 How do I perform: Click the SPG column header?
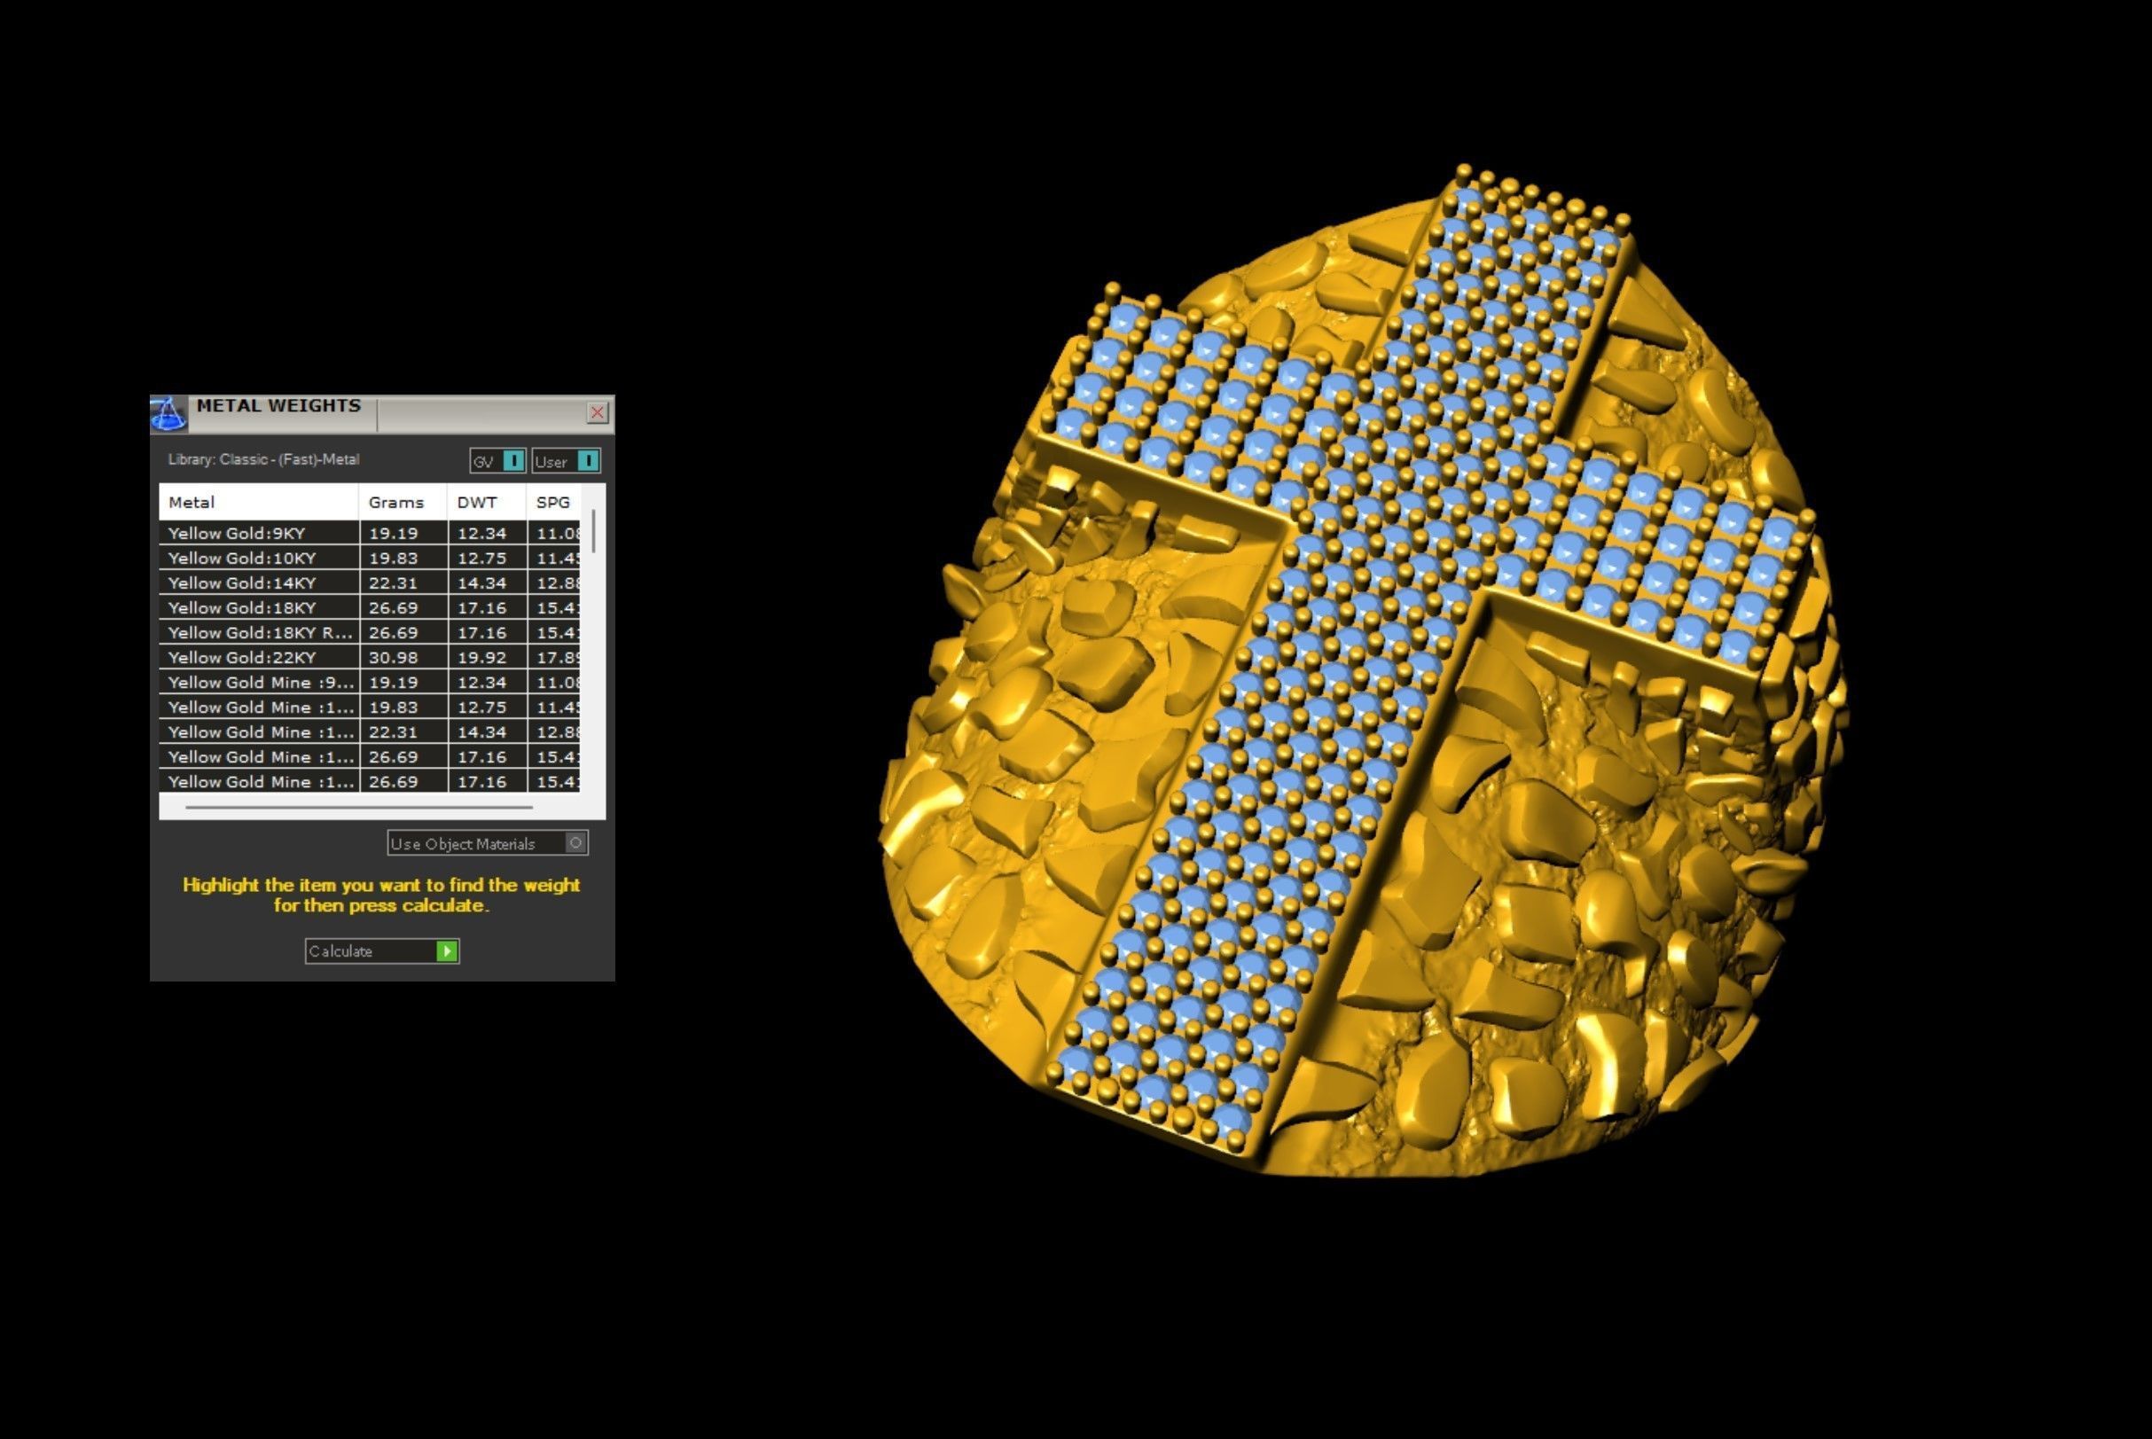553,502
